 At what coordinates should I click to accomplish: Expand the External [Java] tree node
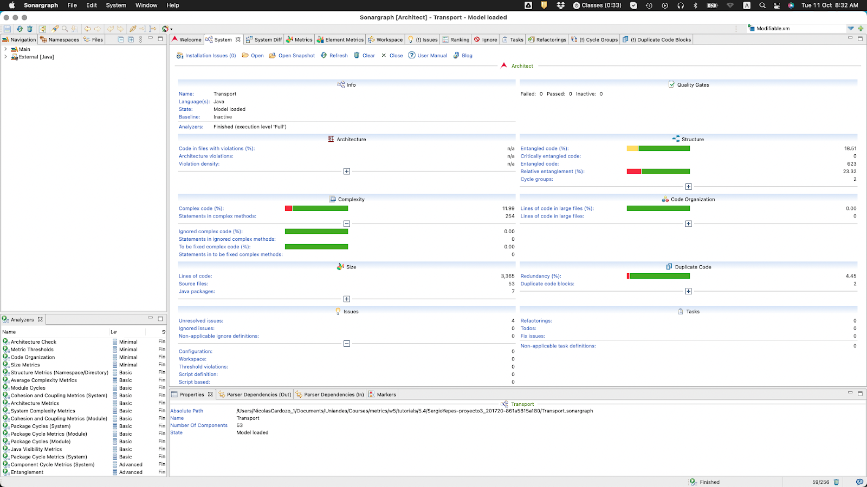pos(5,57)
